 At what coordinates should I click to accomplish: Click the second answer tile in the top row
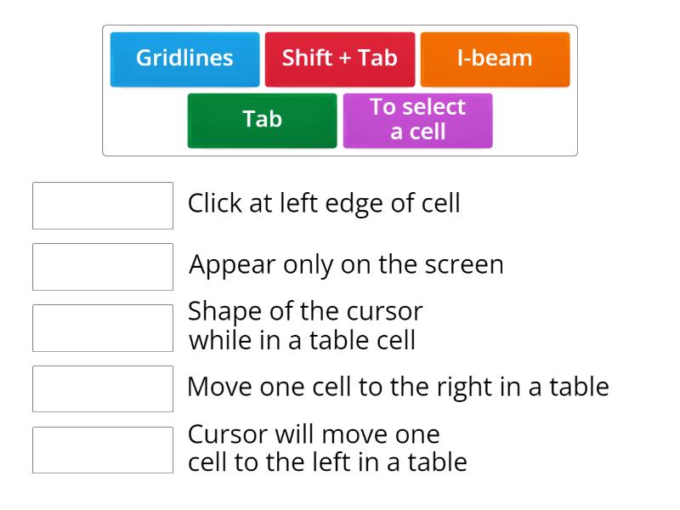pyautogui.click(x=340, y=59)
